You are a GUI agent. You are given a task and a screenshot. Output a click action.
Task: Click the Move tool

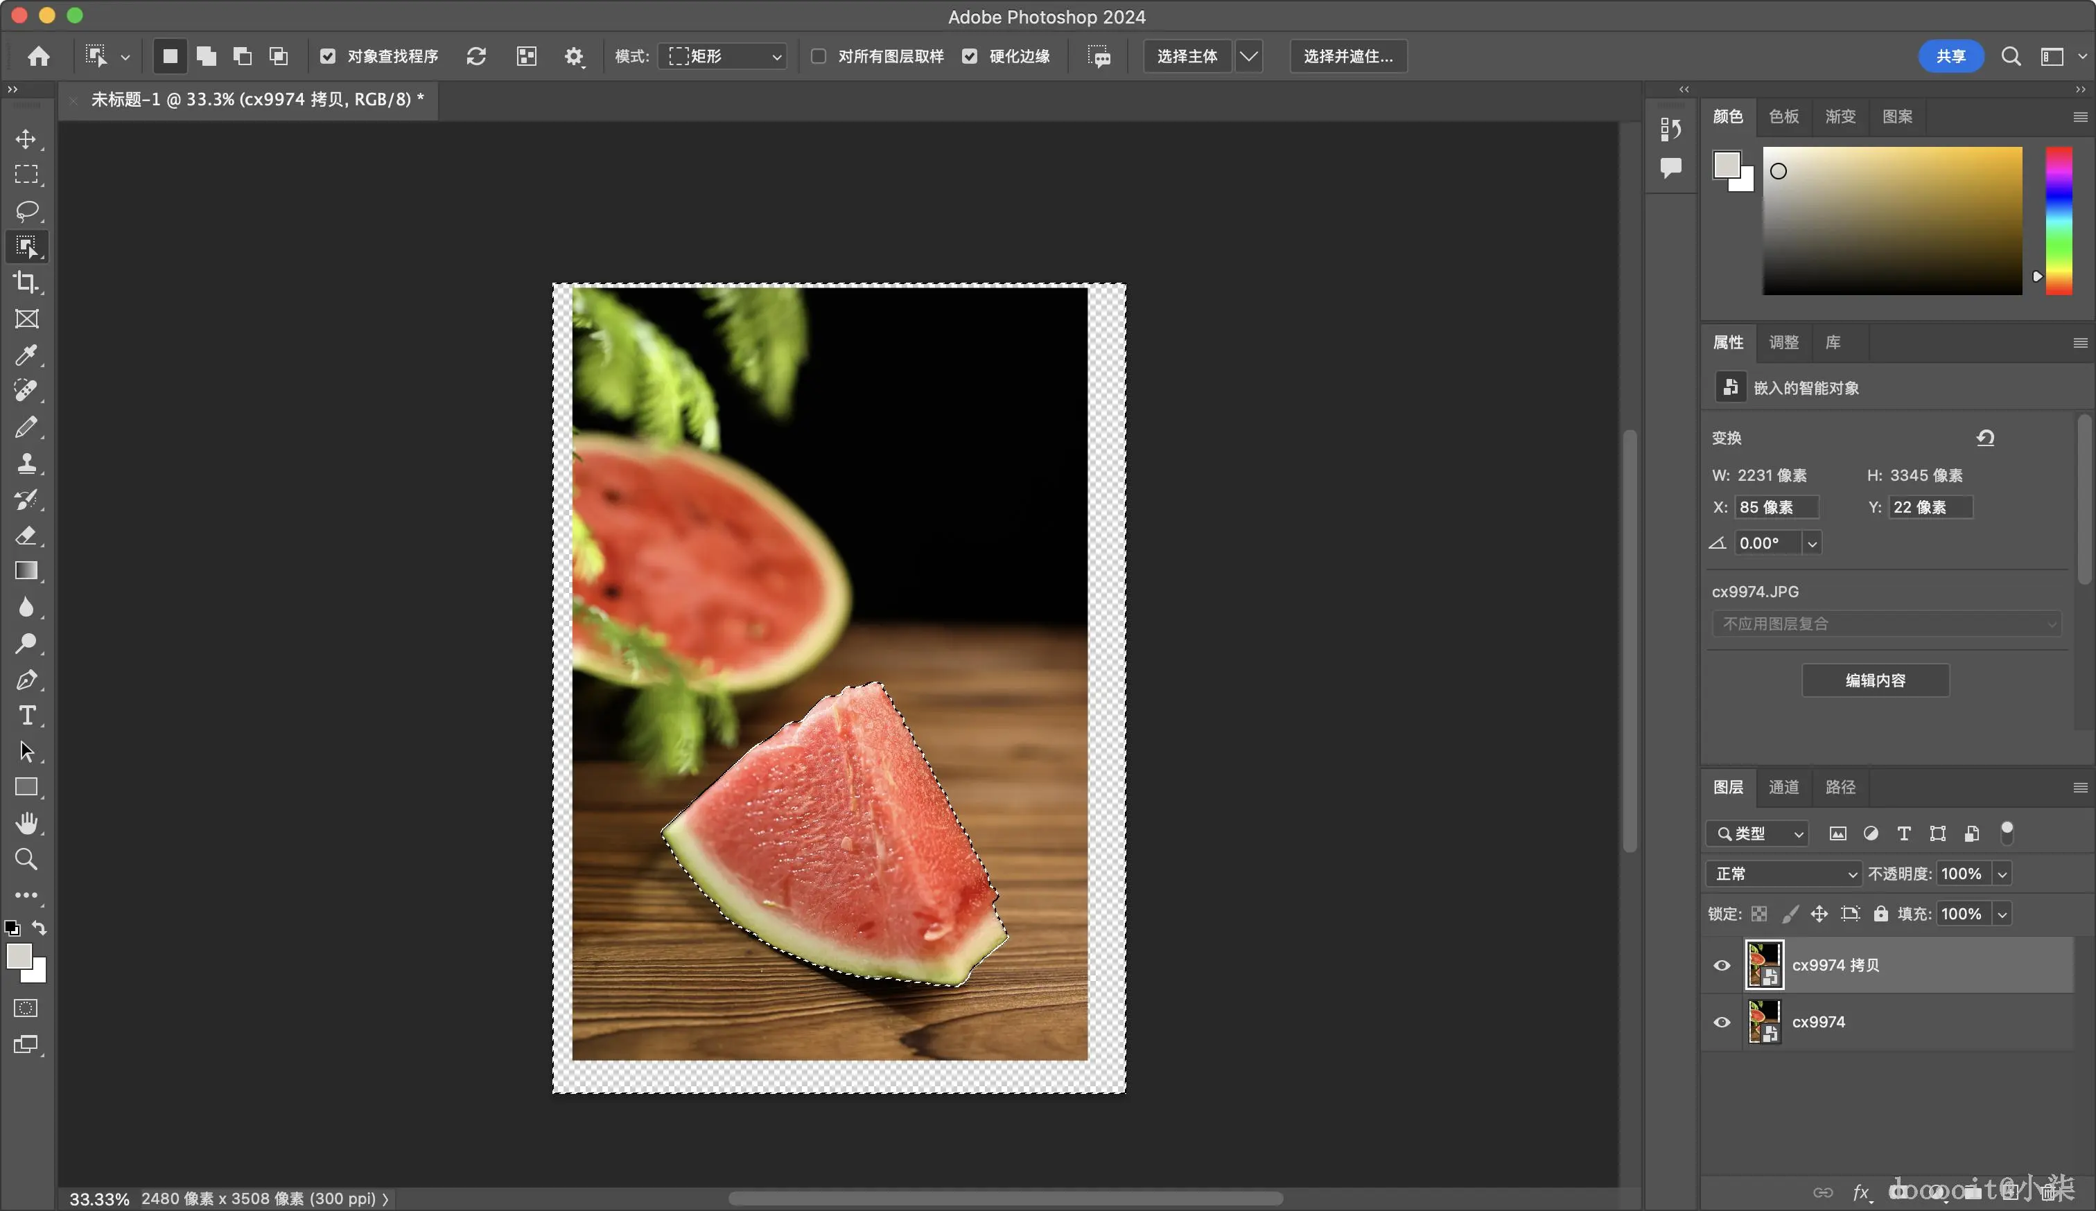26,139
